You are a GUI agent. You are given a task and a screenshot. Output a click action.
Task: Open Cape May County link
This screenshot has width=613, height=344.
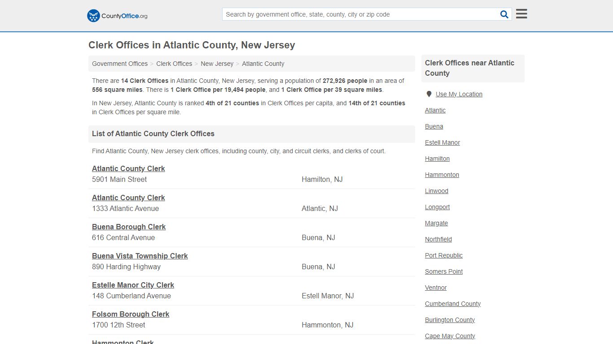coord(450,336)
